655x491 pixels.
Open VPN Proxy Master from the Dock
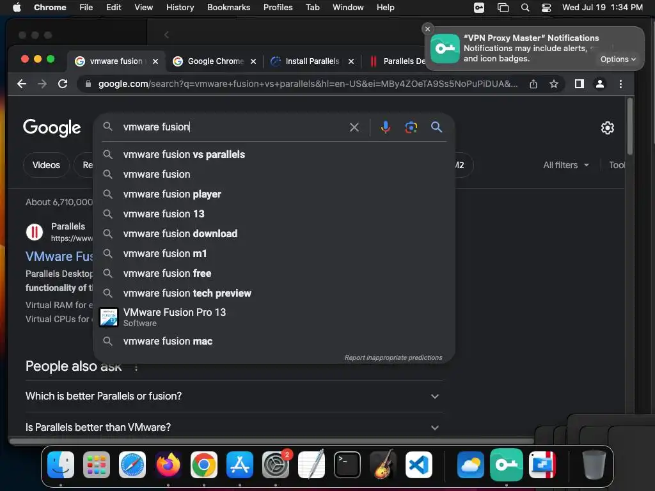(x=507, y=465)
